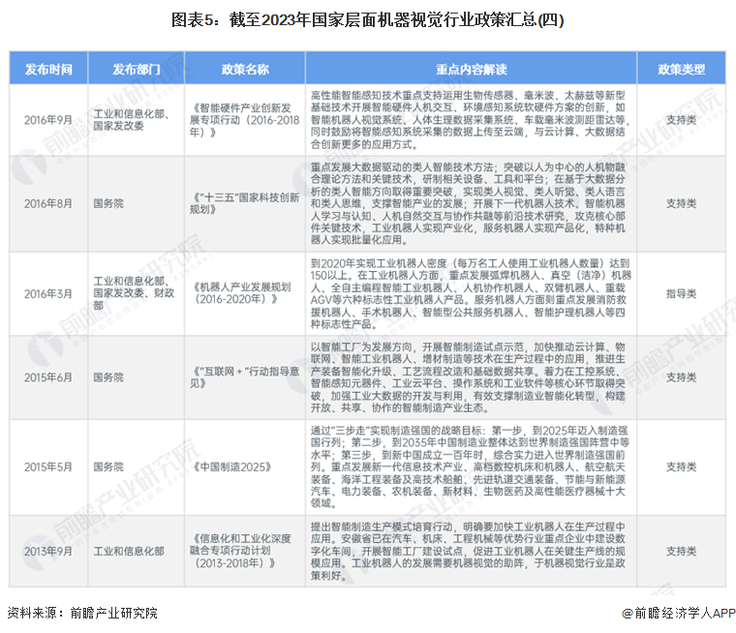Click the source note 资料来源:前瞻产业研究院
736x633 pixels.
click(x=82, y=613)
